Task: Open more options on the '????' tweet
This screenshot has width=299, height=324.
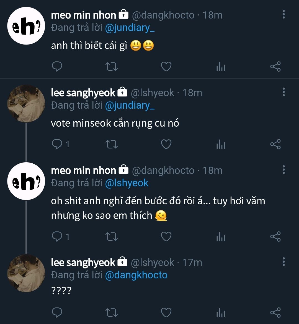Action: [283, 262]
